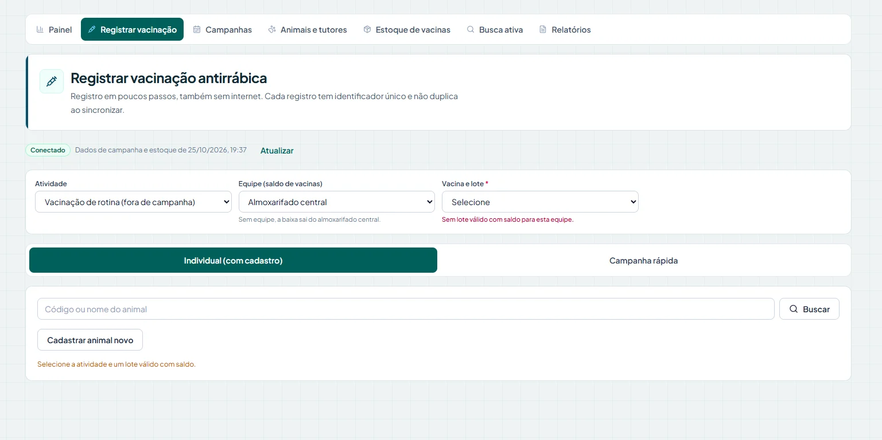
Task: Click the Conectado status badge
Action: point(48,150)
